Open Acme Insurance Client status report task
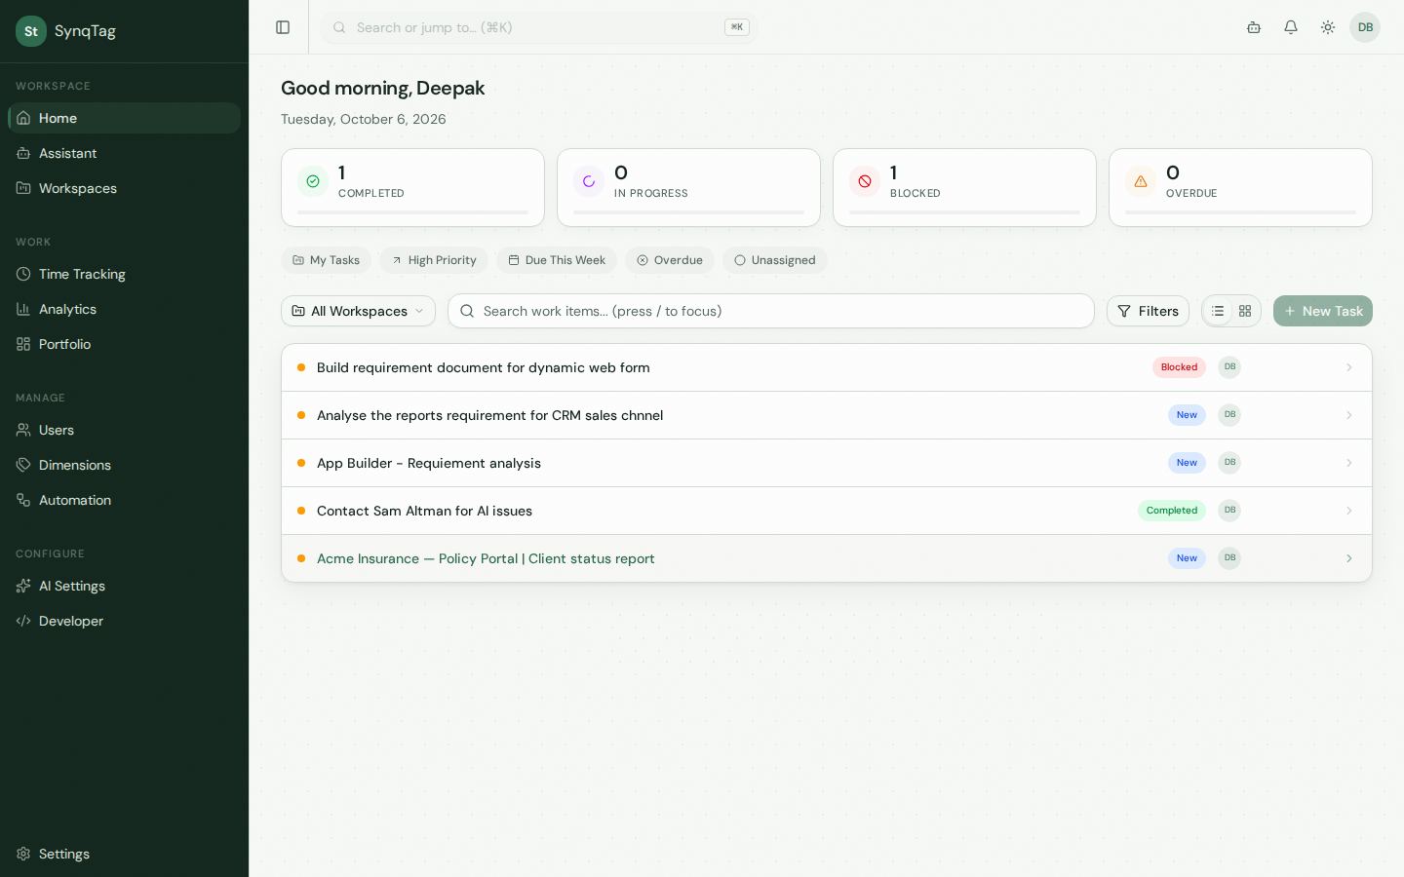The width and height of the screenshot is (1404, 877). pyautogui.click(x=827, y=558)
